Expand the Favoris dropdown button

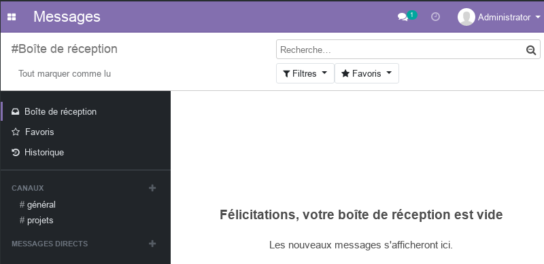pos(367,73)
